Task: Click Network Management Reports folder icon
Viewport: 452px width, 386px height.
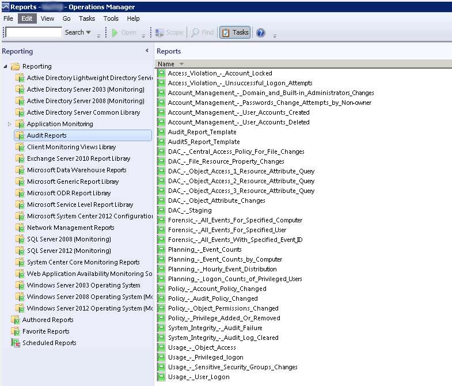Action: coord(20,228)
